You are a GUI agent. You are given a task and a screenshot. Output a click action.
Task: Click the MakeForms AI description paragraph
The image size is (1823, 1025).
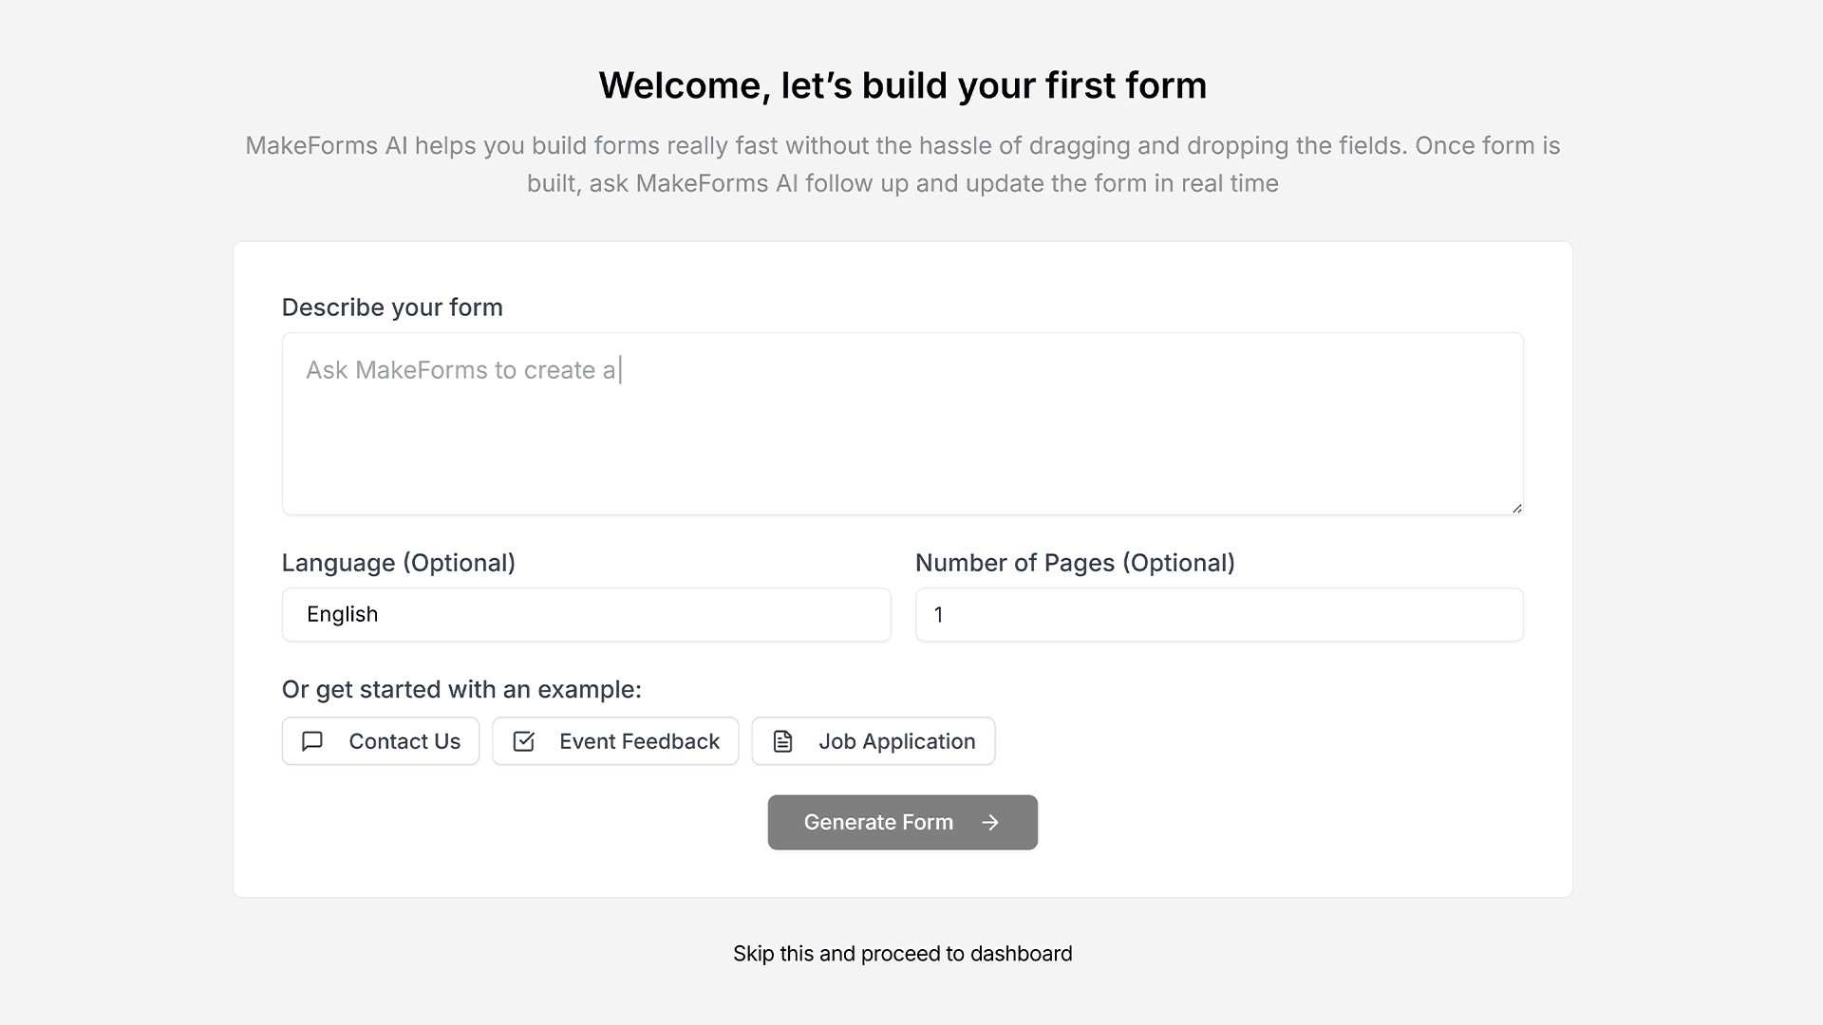(x=903, y=164)
